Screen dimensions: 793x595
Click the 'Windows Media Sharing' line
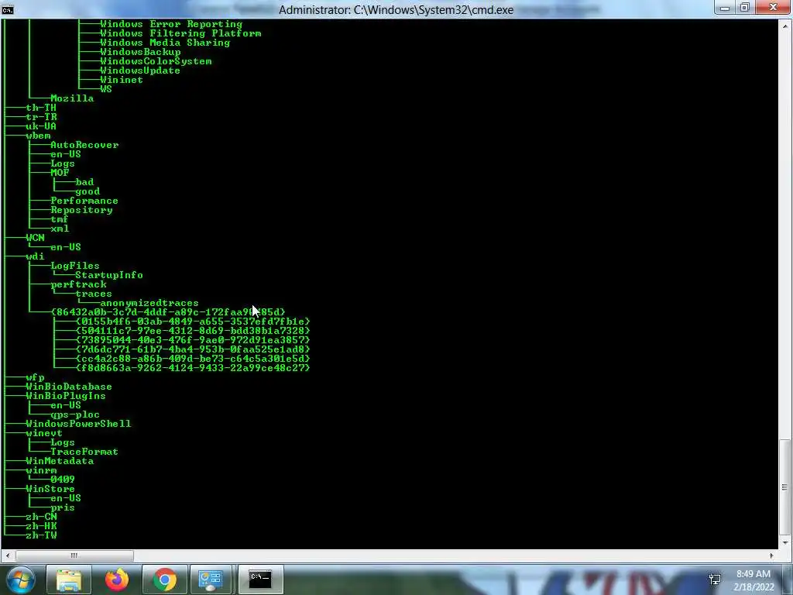coord(165,43)
